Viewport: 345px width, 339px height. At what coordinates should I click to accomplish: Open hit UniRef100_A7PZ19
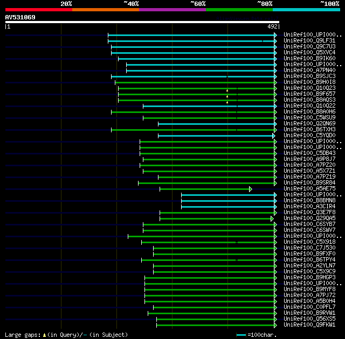coord(309,176)
